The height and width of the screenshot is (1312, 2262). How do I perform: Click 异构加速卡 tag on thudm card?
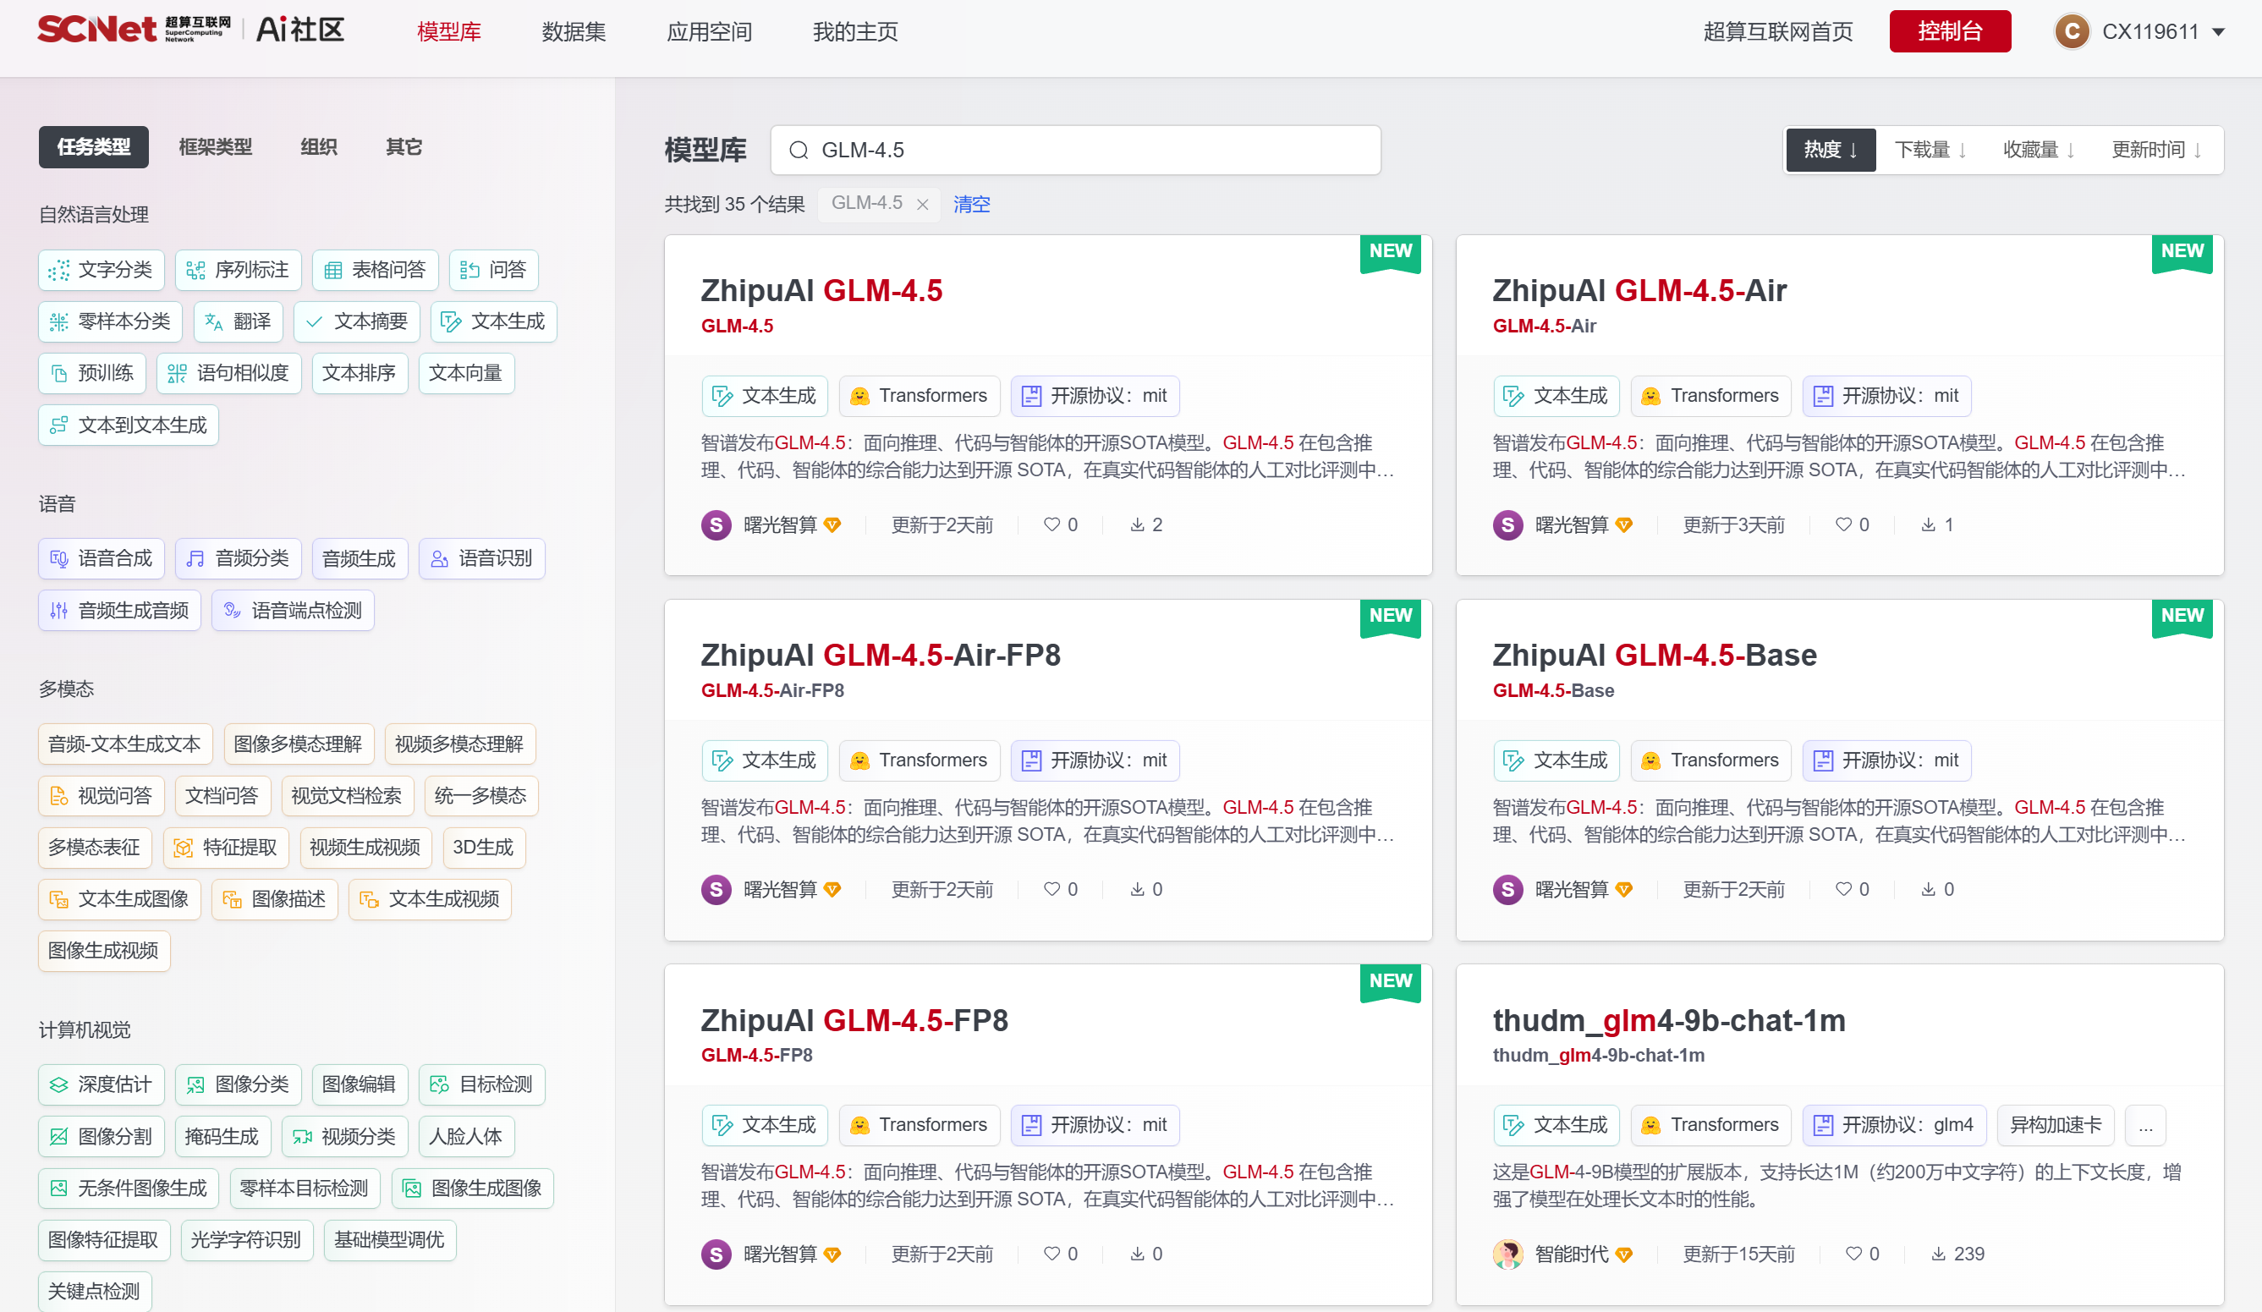pyautogui.click(x=2056, y=1124)
